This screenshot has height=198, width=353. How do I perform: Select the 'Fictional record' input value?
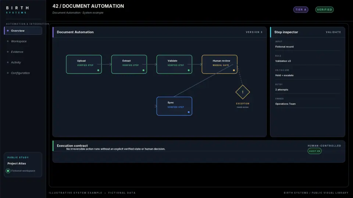[284, 47]
